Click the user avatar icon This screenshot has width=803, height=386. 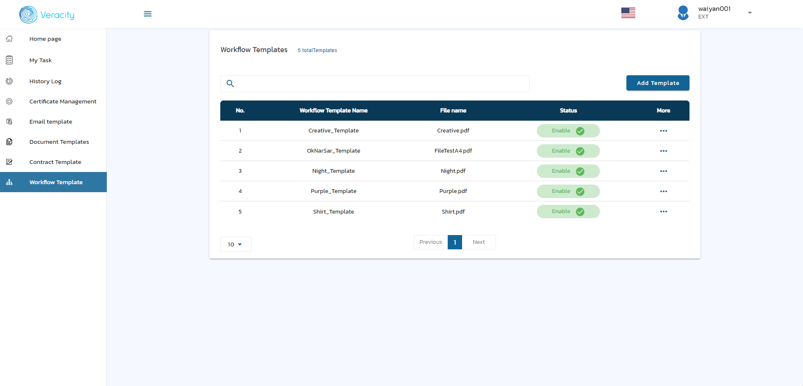[x=683, y=13]
